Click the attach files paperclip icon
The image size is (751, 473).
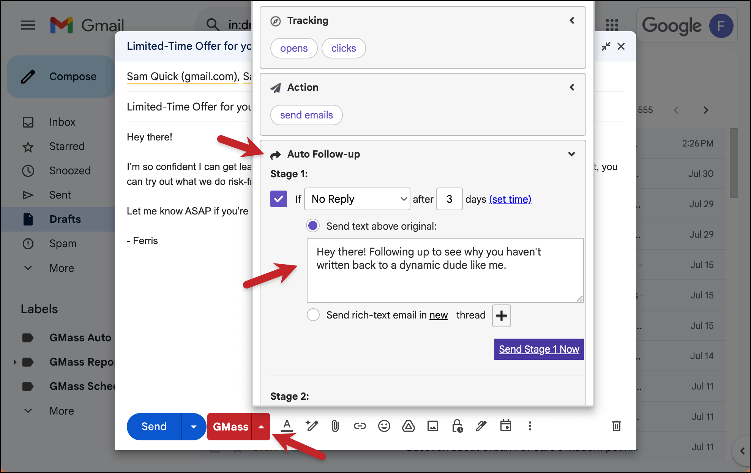coord(335,426)
